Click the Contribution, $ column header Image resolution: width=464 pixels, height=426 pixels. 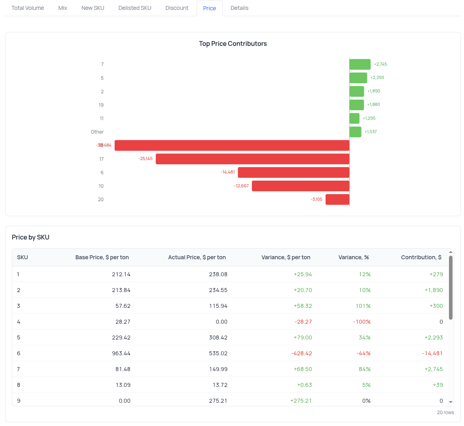coord(421,257)
